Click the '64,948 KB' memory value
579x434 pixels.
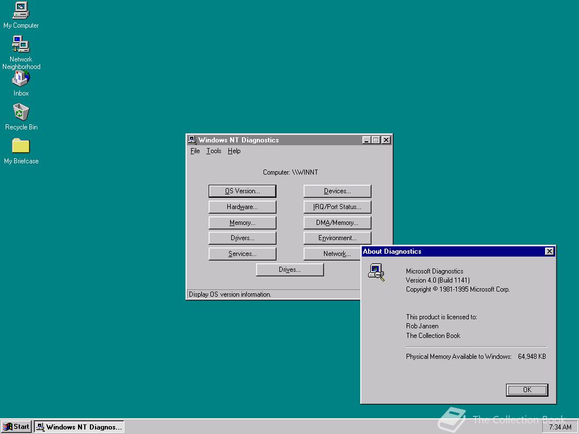[532, 357]
